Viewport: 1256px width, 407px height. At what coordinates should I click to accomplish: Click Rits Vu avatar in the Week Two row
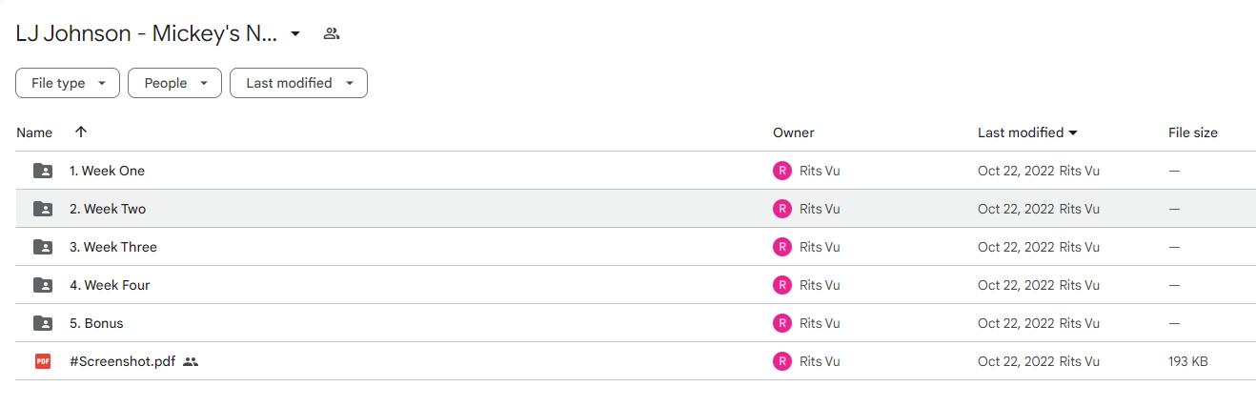[782, 209]
